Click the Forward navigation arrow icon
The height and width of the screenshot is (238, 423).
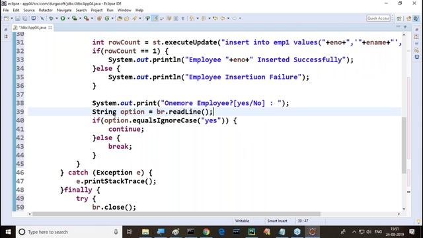click(234, 19)
